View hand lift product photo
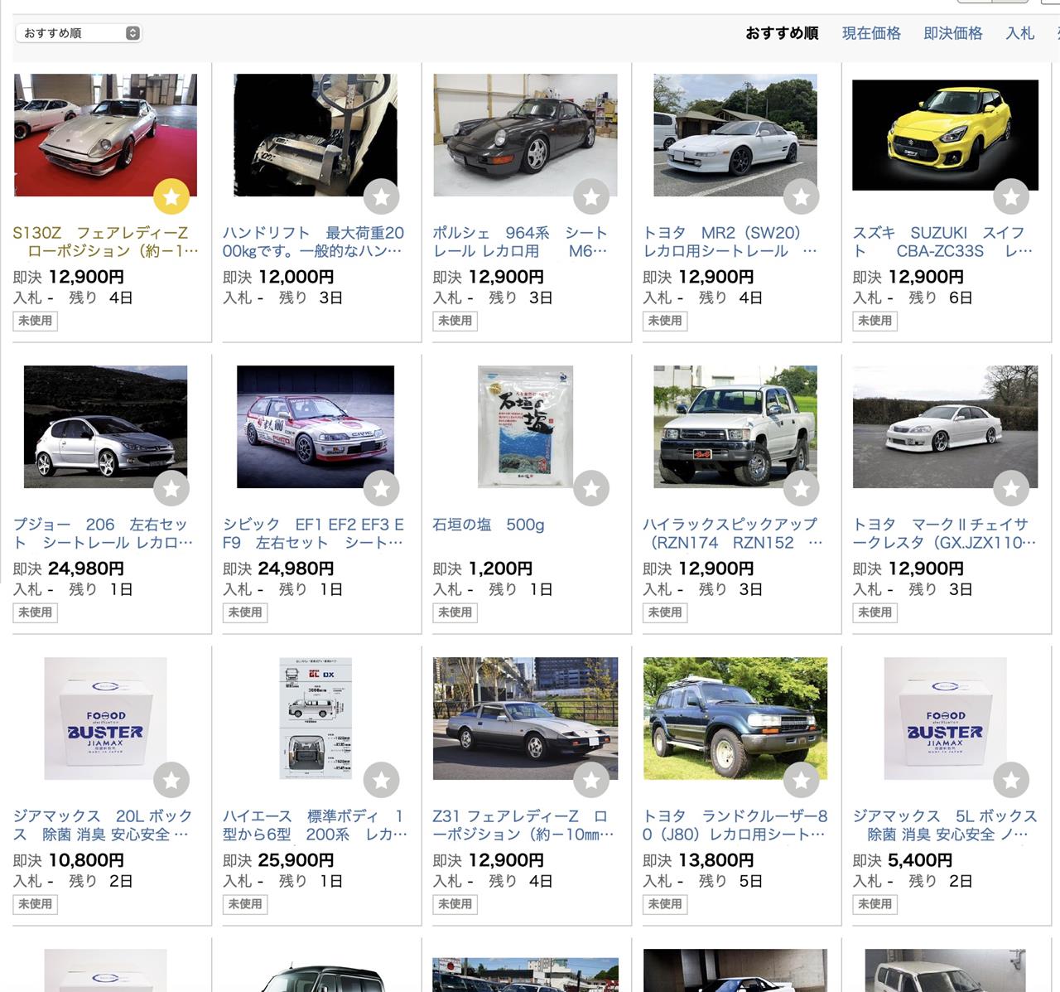Image resolution: width=1060 pixels, height=992 pixels. pos(316,135)
